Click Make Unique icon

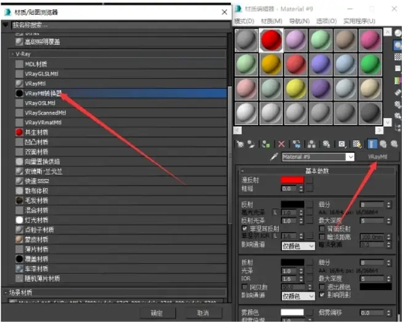point(312,144)
